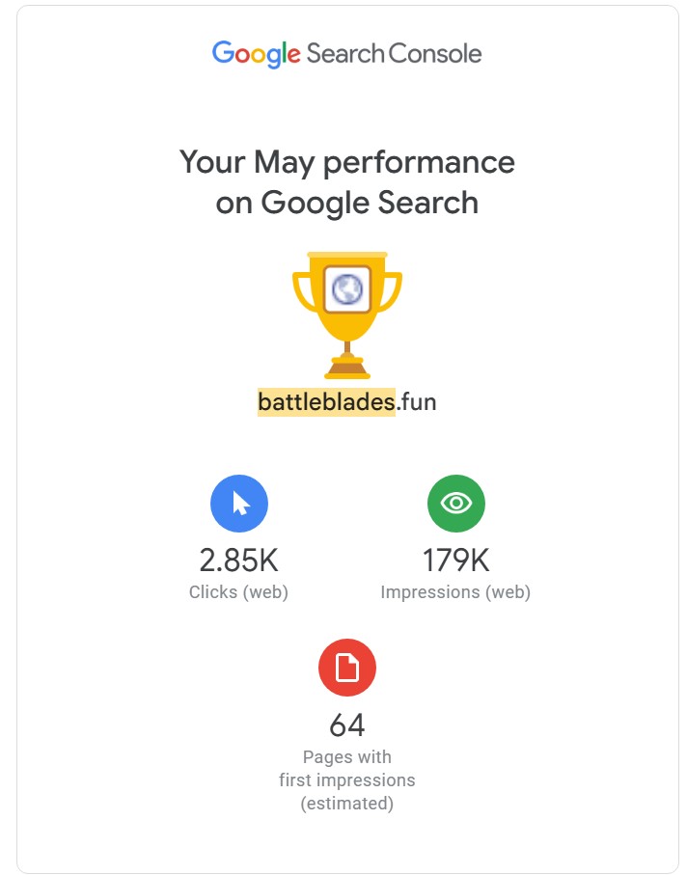This screenshot has width=687, height=875.
Task: Select the 64 pages count
Action: tap(346, 725)
